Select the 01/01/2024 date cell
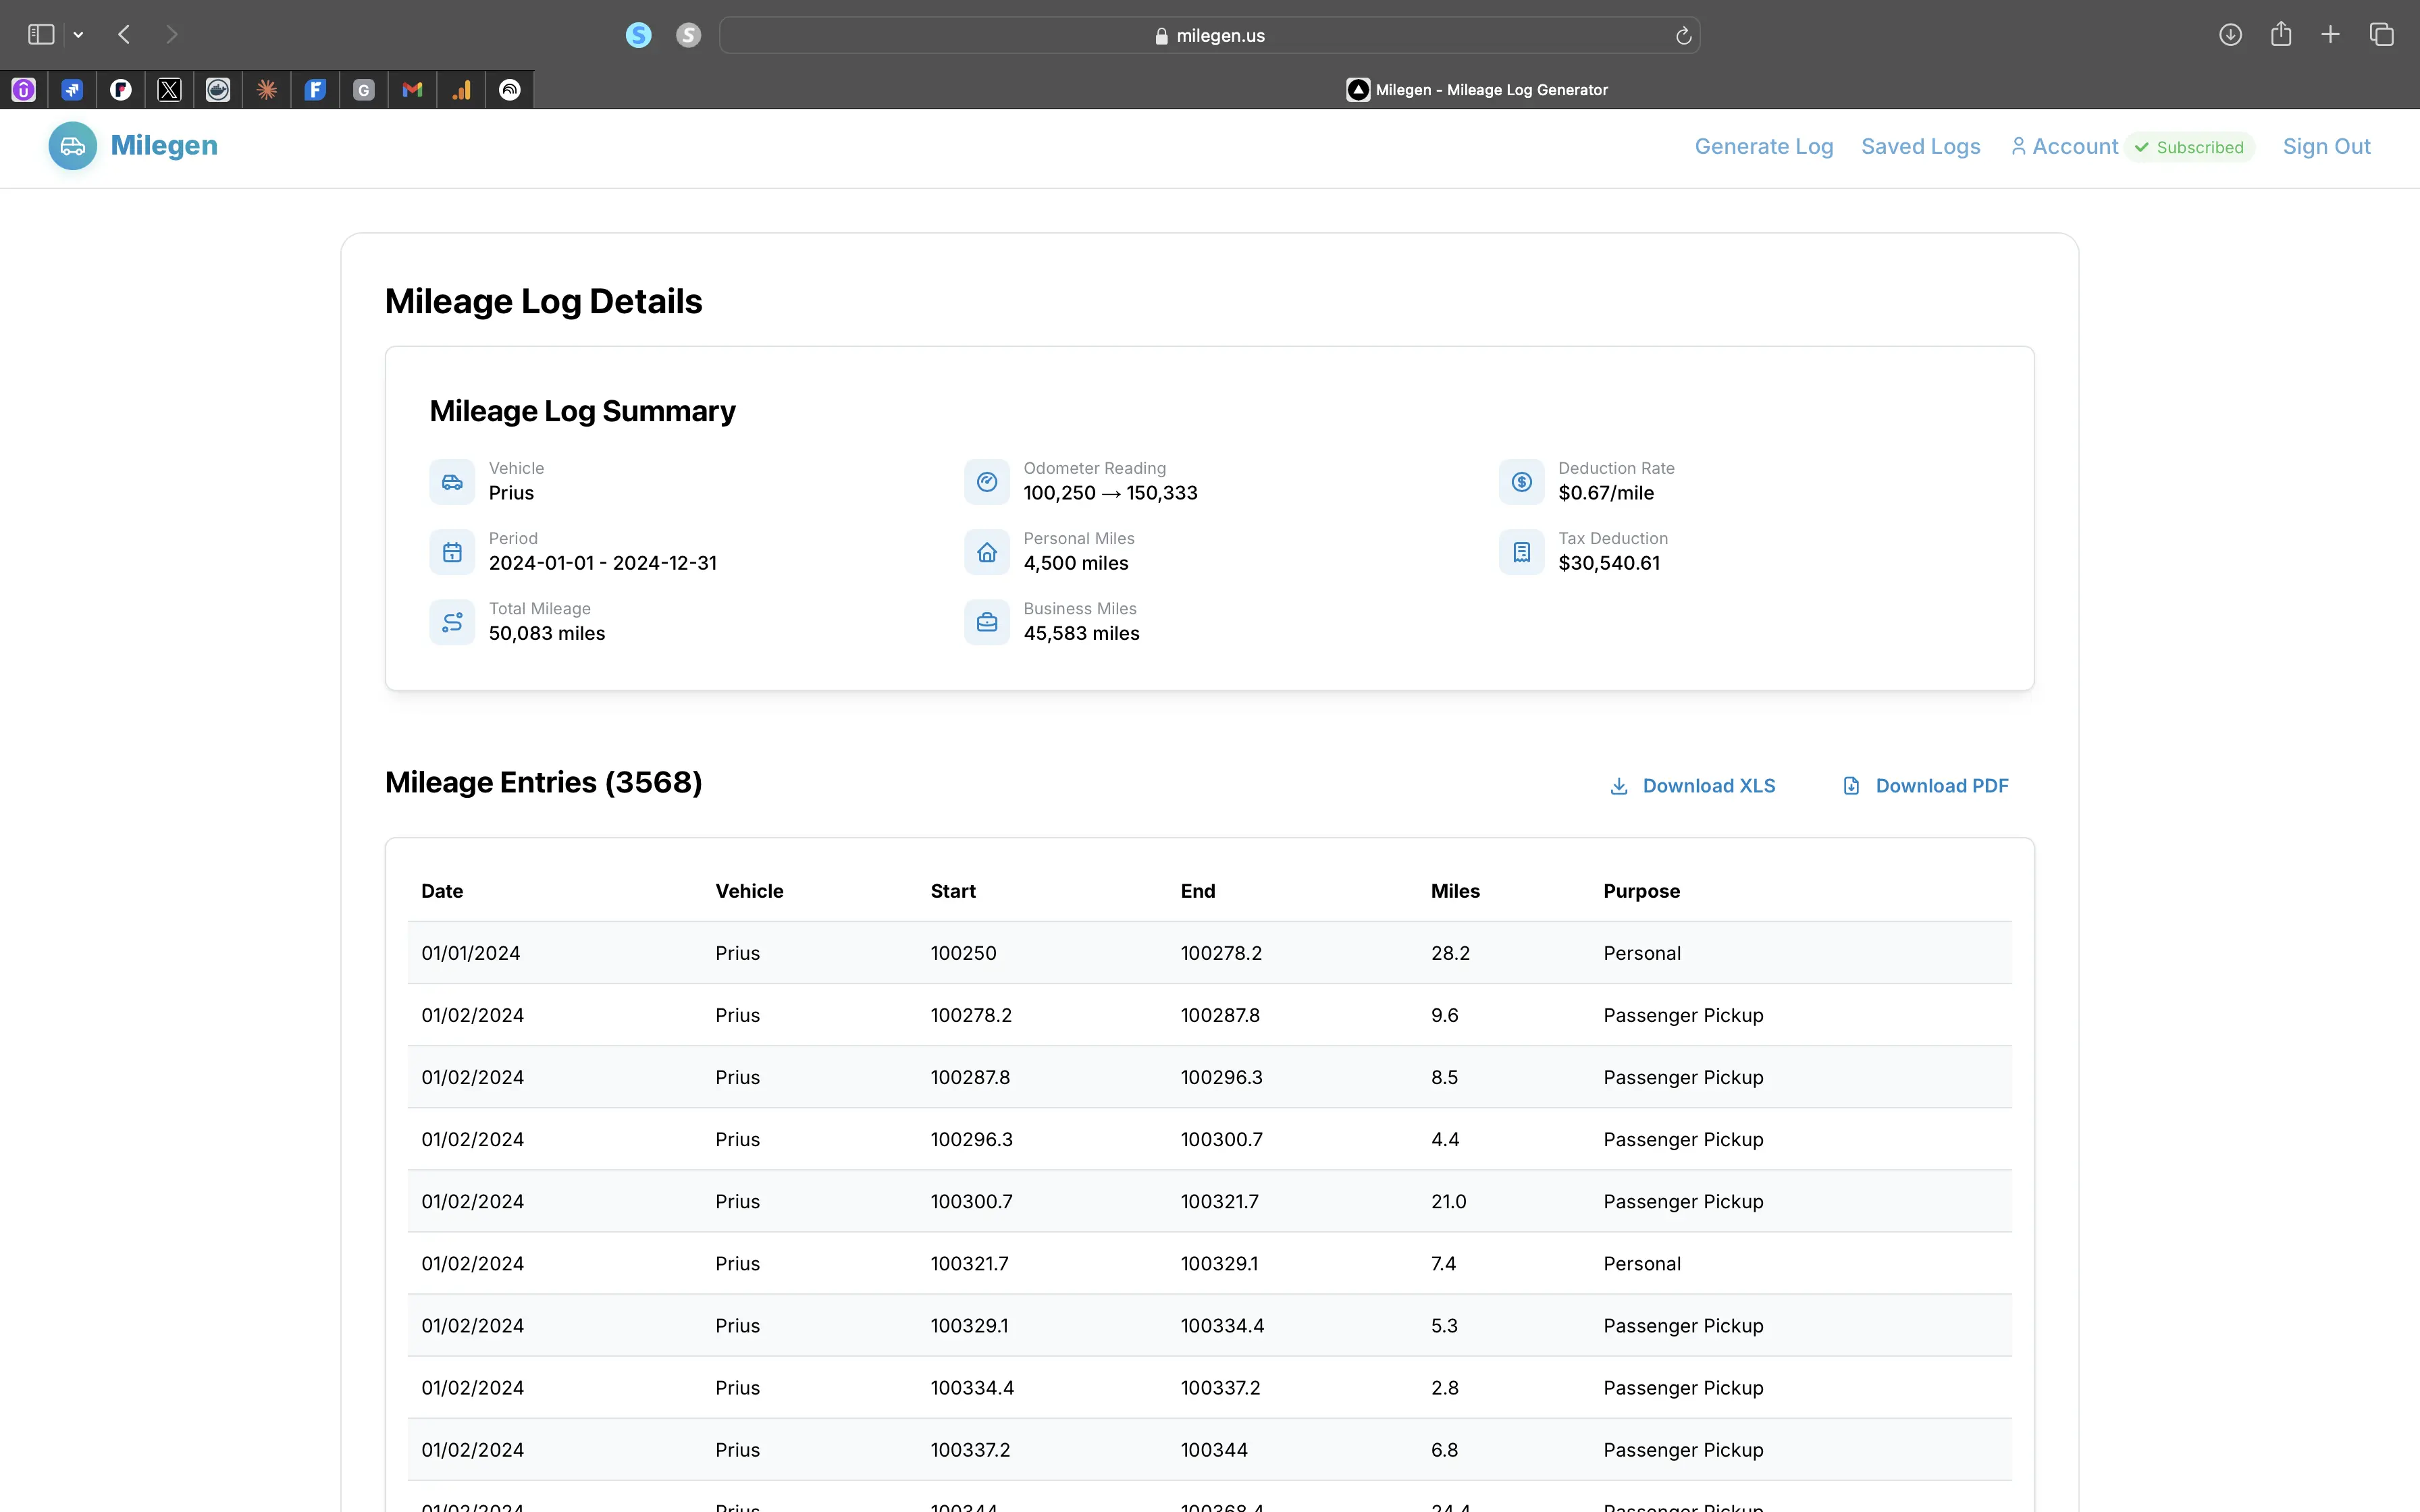Screen dimensions: 2420x1512 pyautogui.click(x=470, y=953)
